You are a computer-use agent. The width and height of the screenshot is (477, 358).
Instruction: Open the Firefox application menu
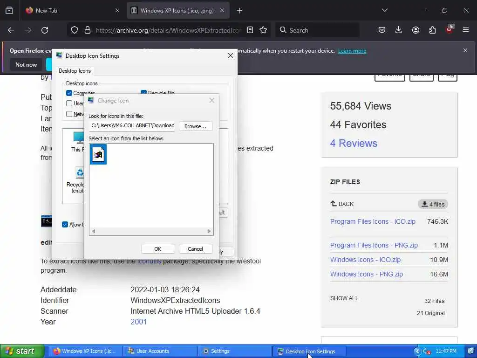point(466,30)
